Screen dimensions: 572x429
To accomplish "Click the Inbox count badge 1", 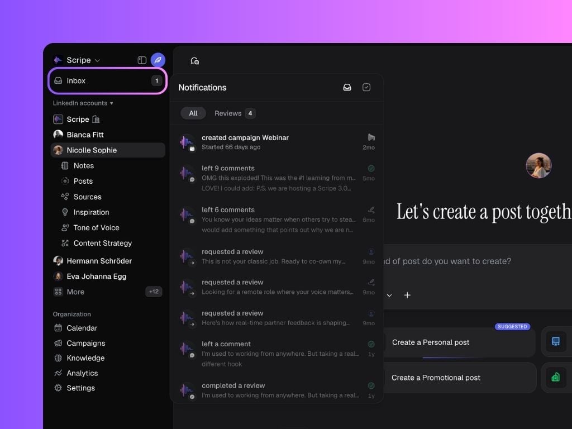I will click(157, 80).
